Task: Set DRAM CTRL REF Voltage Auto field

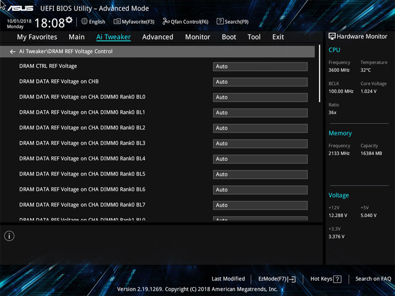Action: [260, 66]
